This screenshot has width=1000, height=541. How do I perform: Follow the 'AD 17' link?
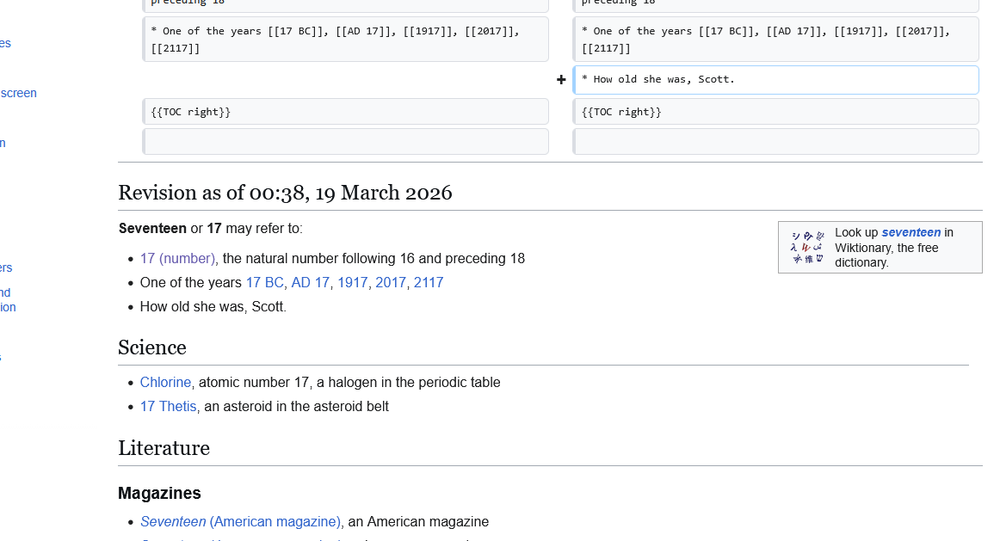(311, 283)
